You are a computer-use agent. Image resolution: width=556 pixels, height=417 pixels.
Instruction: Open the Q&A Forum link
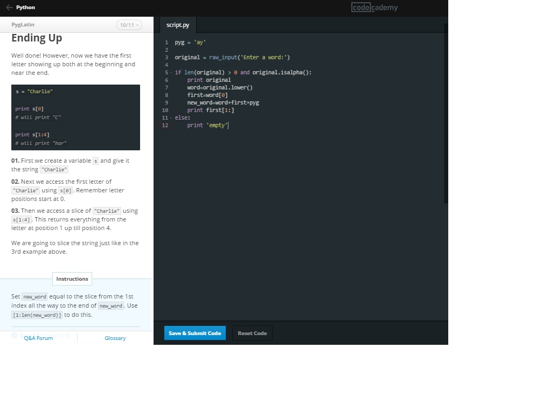click(x=38, y=338)
